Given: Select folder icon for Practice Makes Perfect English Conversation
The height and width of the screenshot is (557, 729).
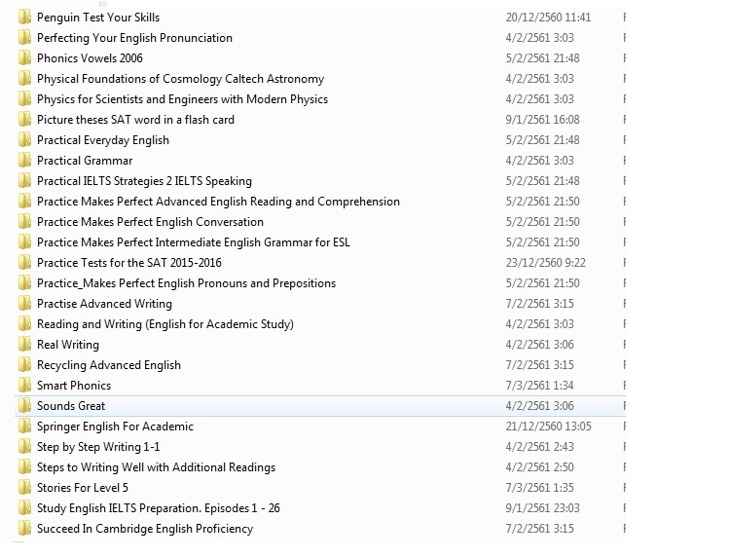Looking at the screenshot, I should (x=24, y=222).
